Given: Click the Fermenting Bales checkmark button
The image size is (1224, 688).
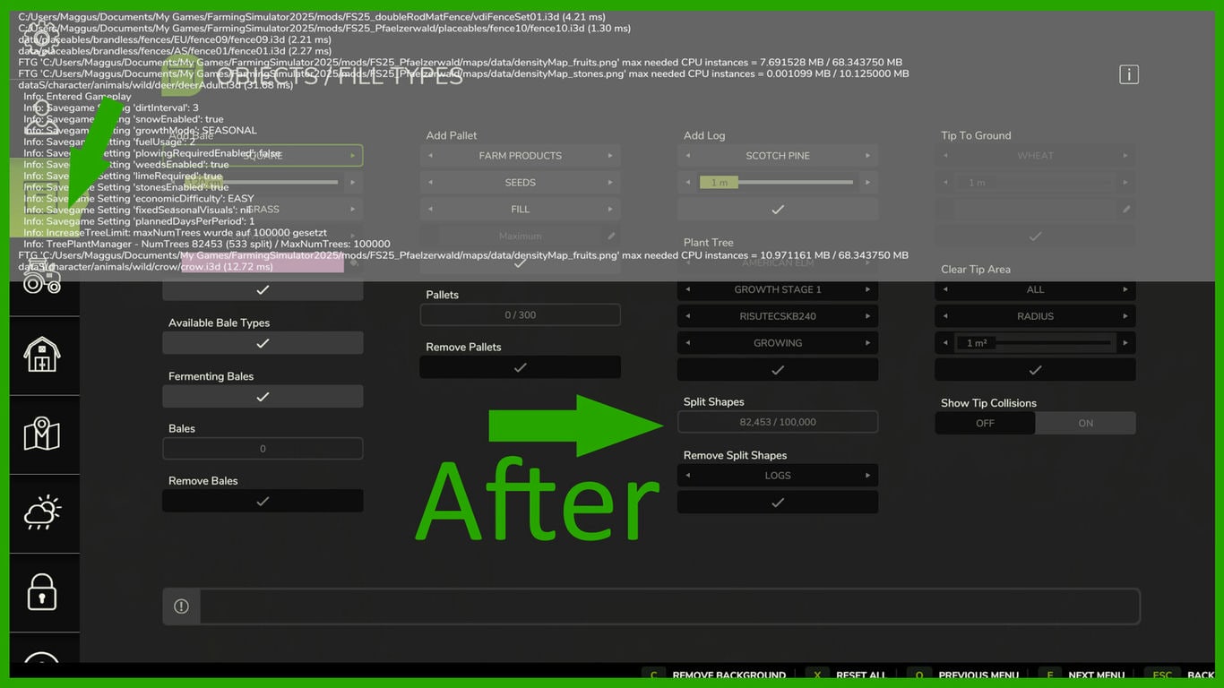Looking at the screenshot, I should pyautogui.click(x=263, y=397).
